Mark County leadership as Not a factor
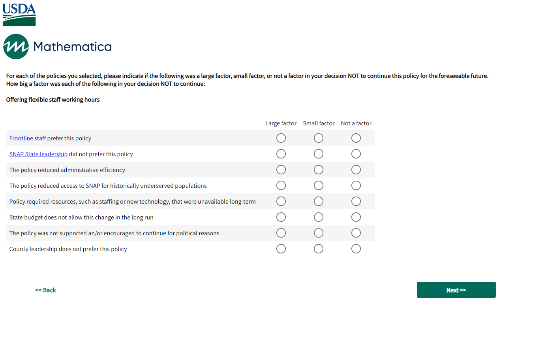546x359 pixels. point(356,249)
